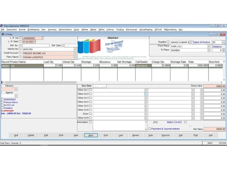The image size is (227, 170).
Task: Click the Ref. No. input field
Action: 36,45
